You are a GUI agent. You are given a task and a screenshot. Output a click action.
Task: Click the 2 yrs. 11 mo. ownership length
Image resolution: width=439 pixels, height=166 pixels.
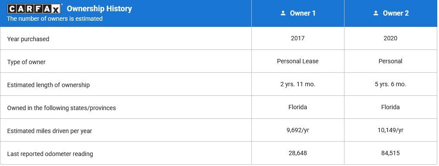click(297, 84)
